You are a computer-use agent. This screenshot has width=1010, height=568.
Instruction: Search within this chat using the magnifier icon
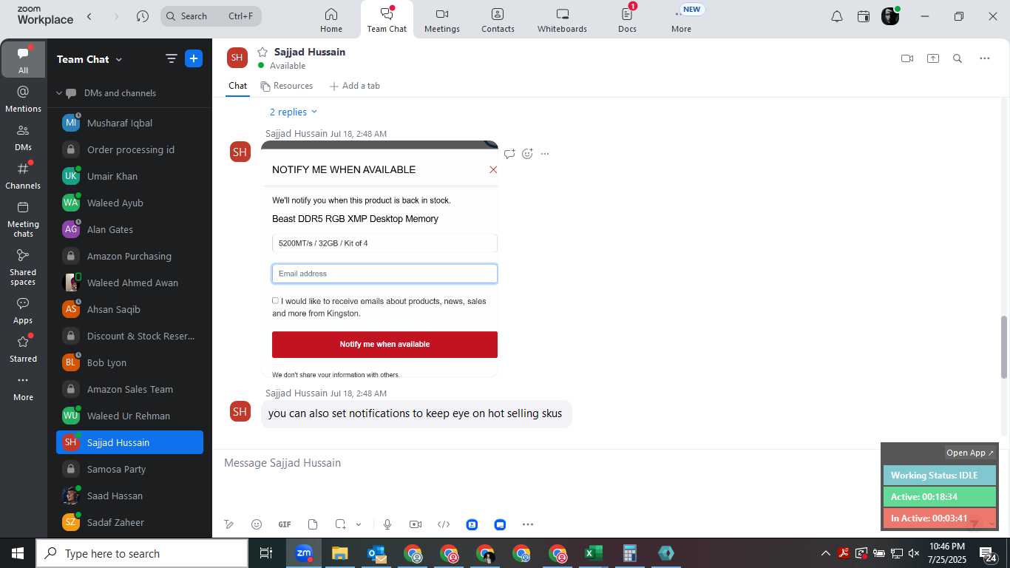tap(958, 58)
